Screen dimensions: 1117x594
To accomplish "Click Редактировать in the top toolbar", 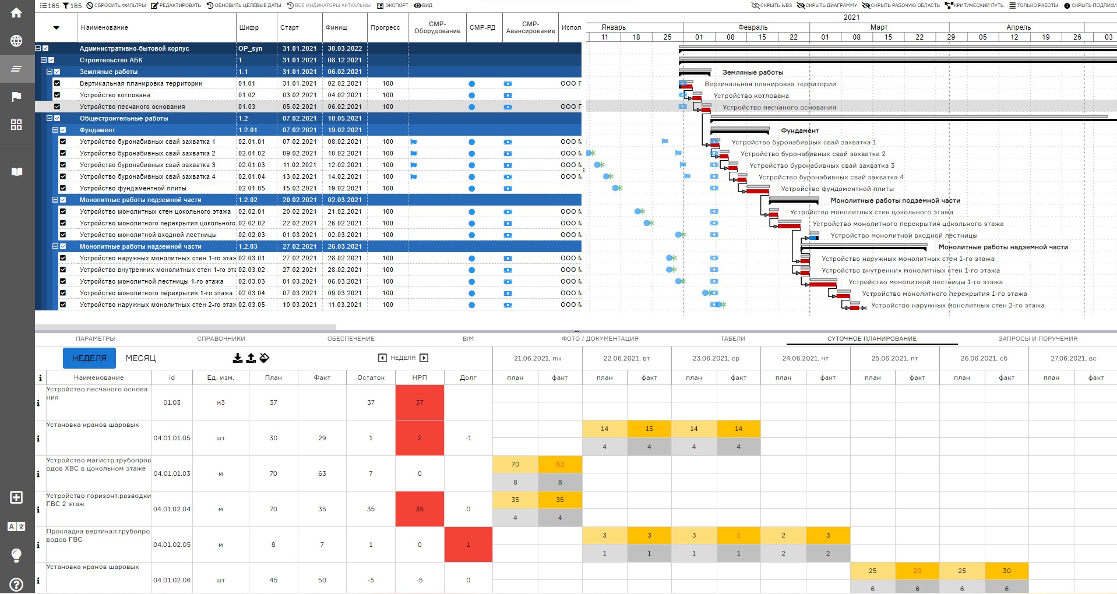I will (175, 5).
